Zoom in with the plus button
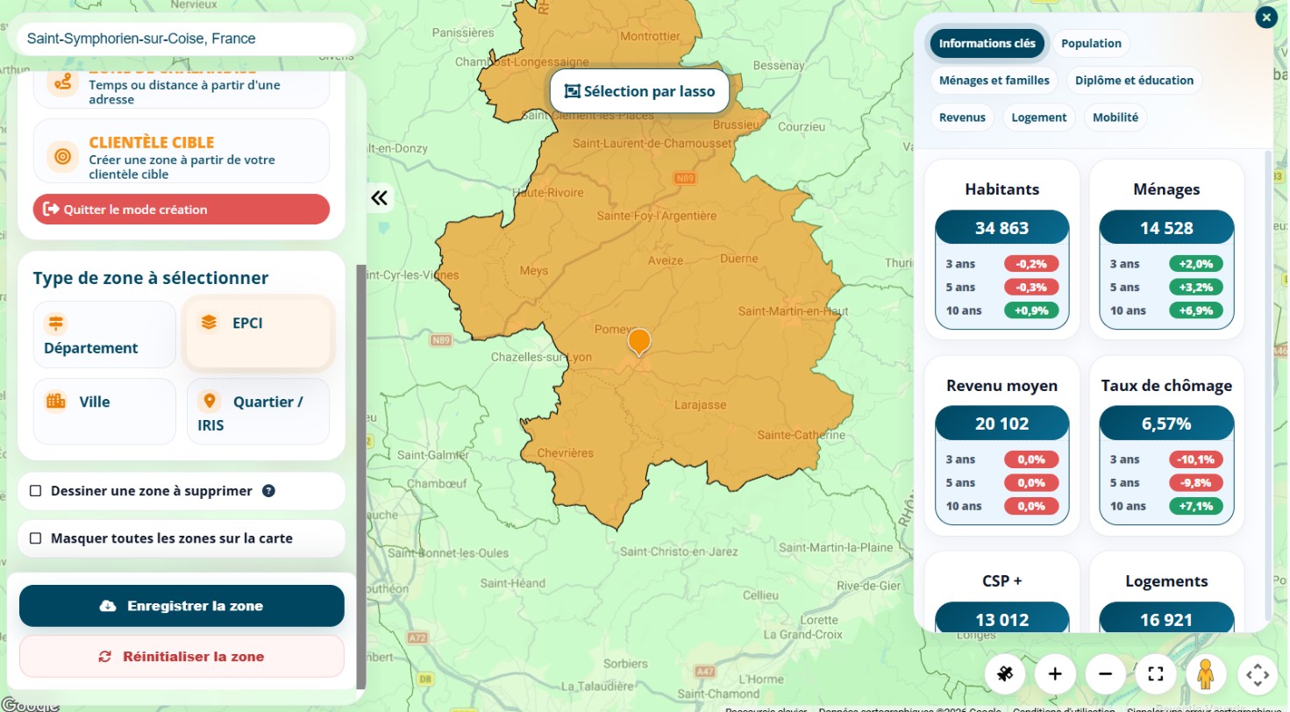 tap(1055, 674)
